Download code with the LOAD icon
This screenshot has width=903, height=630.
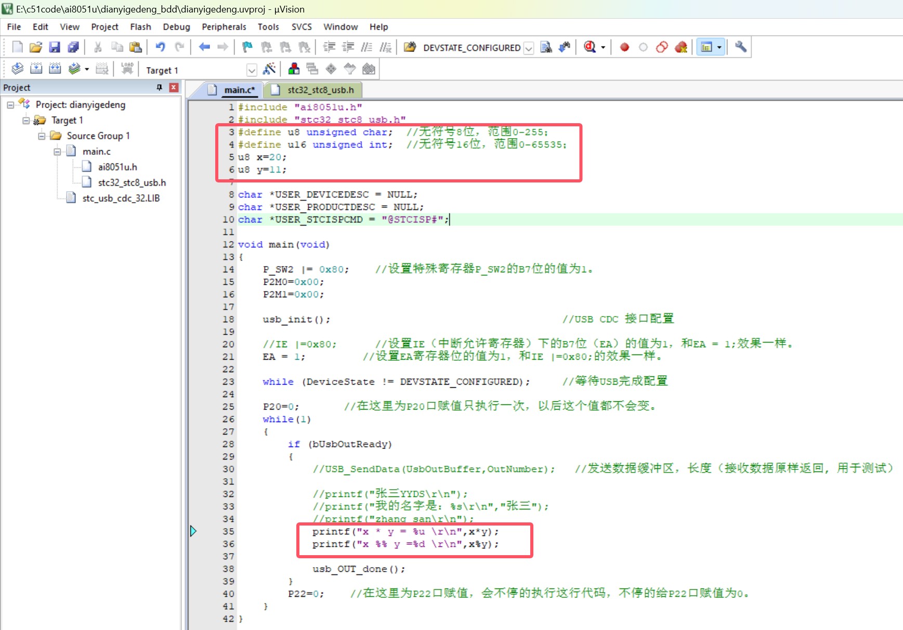(127, 69)
